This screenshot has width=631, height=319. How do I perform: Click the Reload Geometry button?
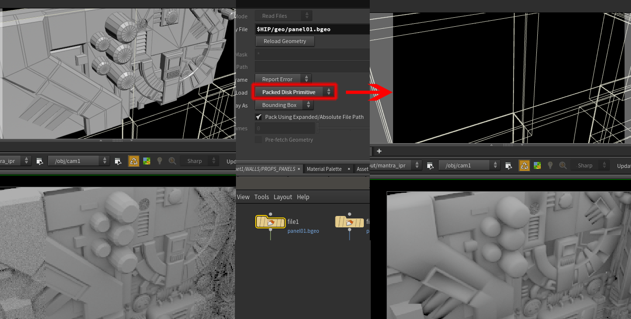(x=285, y=42)
